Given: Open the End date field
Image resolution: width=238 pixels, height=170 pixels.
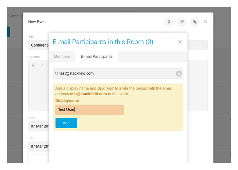Looking at the screenshot, I should coord(38,146).
